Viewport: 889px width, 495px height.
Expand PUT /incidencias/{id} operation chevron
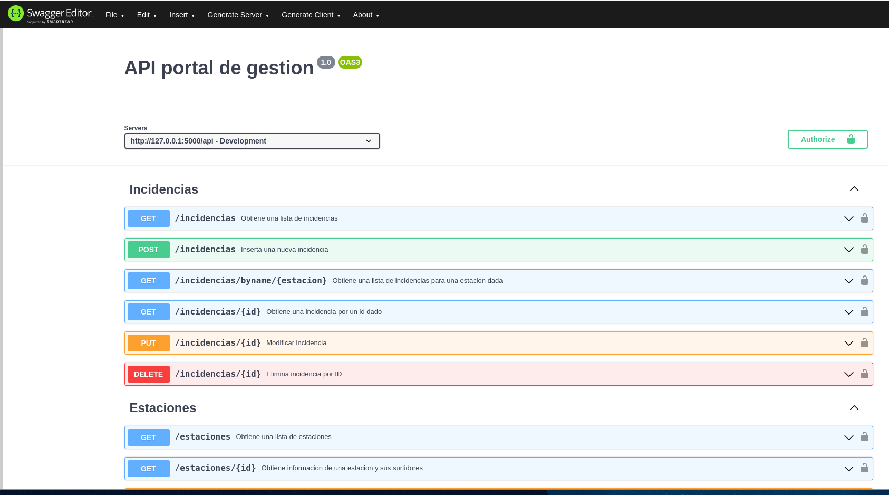849,343
